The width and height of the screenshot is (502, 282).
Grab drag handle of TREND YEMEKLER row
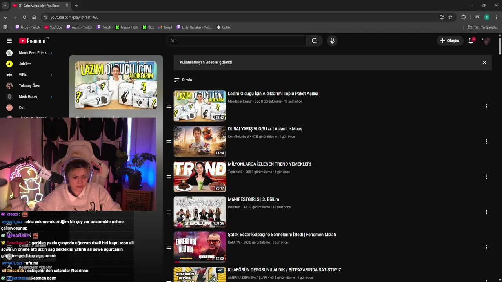point(169,177)
